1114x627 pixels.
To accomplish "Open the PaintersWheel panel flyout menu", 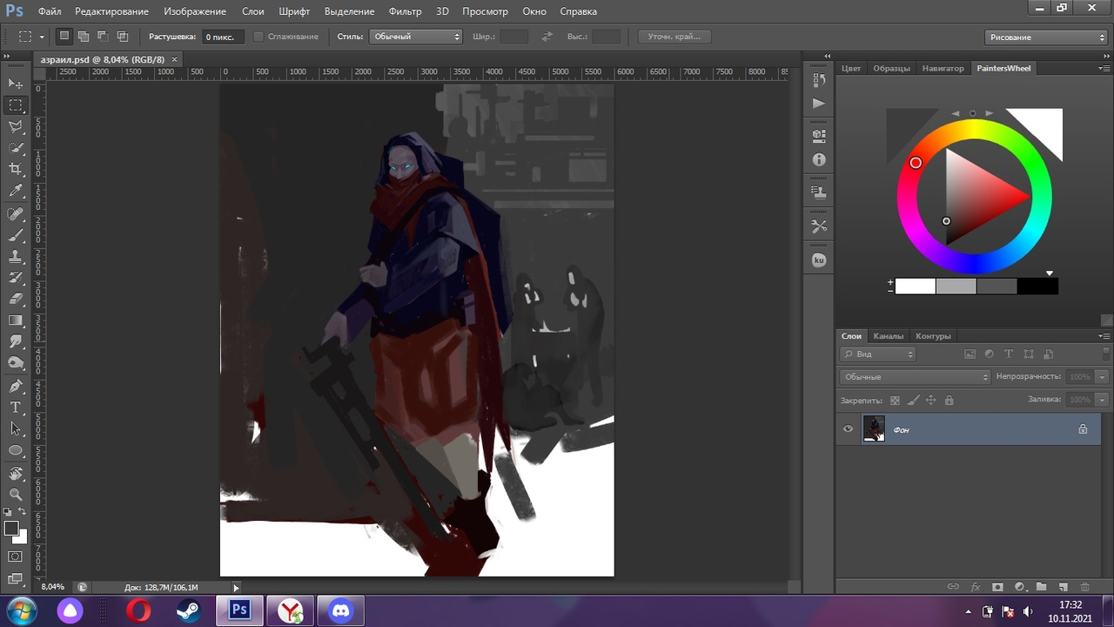I will (1104, 68).
